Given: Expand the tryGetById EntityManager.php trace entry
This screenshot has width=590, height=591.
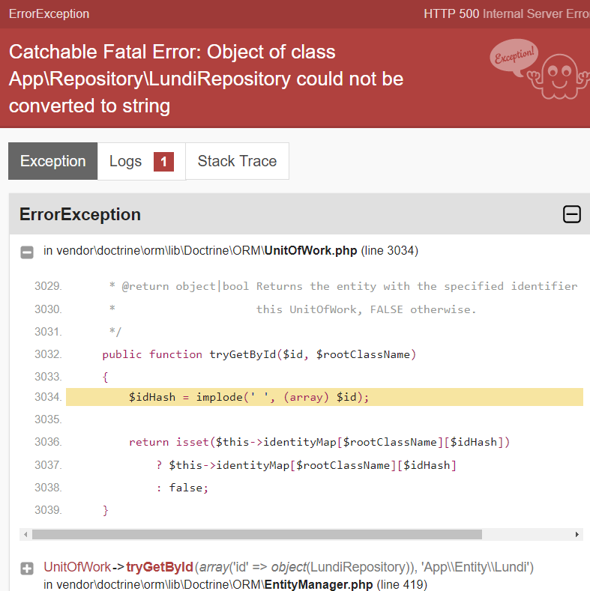Looking at the screenshot, I should click(27, 569).
